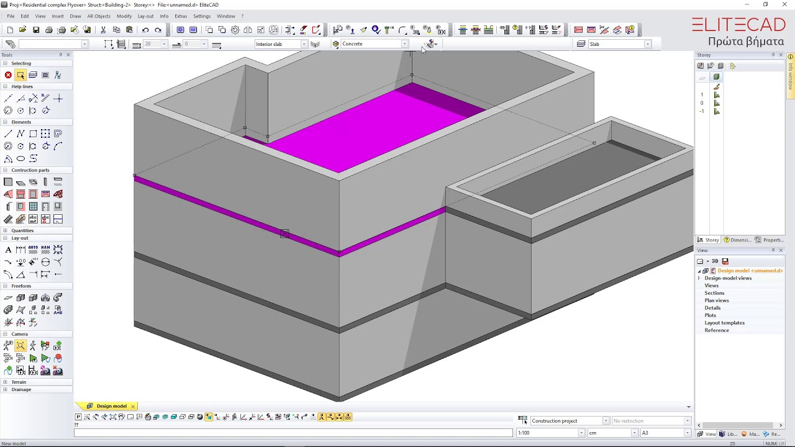
Task: Open the Insert menu
Action: [58, 16]
